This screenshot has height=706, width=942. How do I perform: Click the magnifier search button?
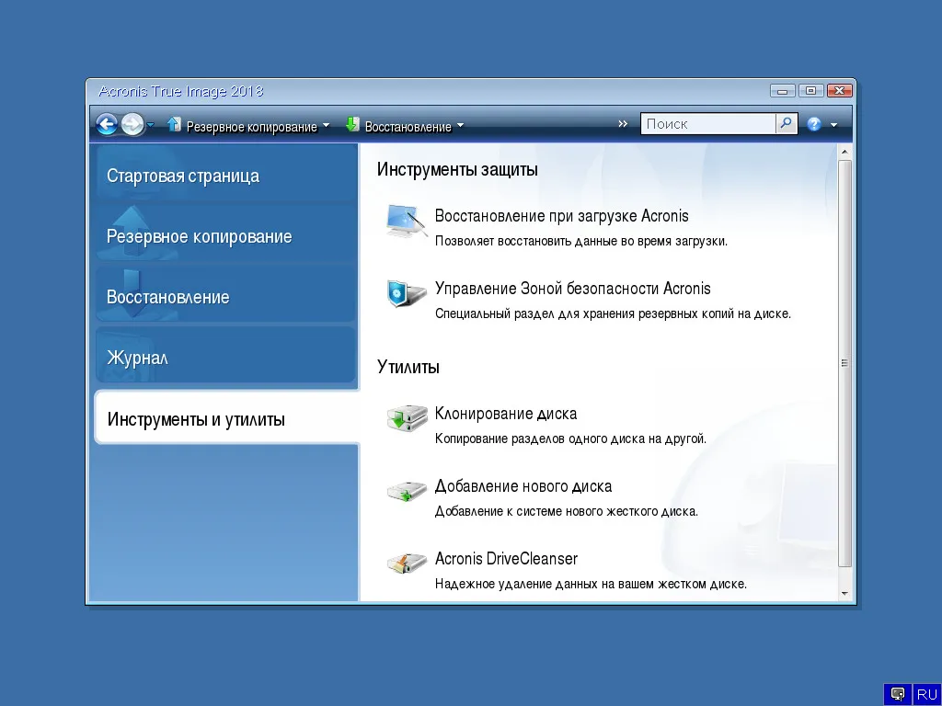[786, 124]
